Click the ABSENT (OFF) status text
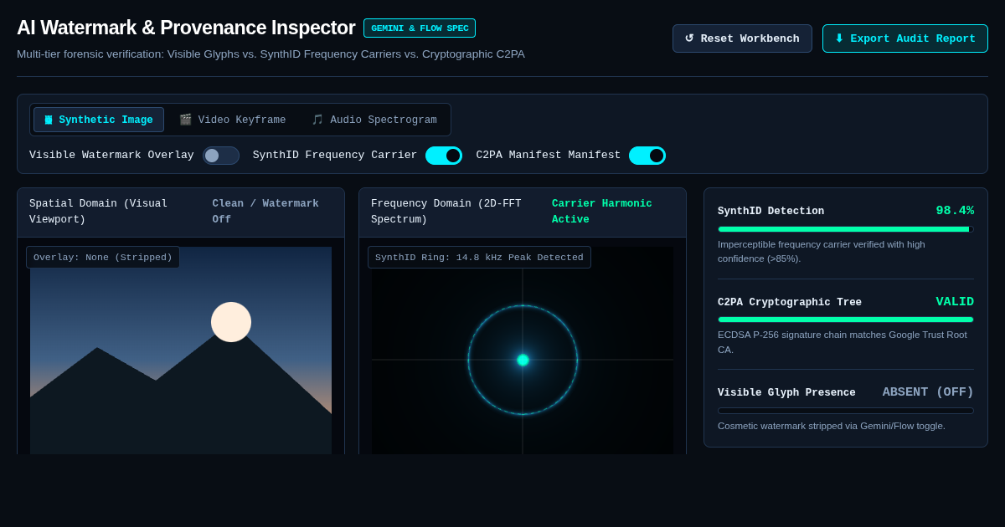 coord(928,392)
